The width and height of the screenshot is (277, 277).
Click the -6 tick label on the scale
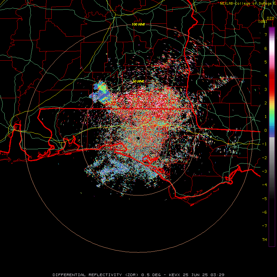pos(264,212)
